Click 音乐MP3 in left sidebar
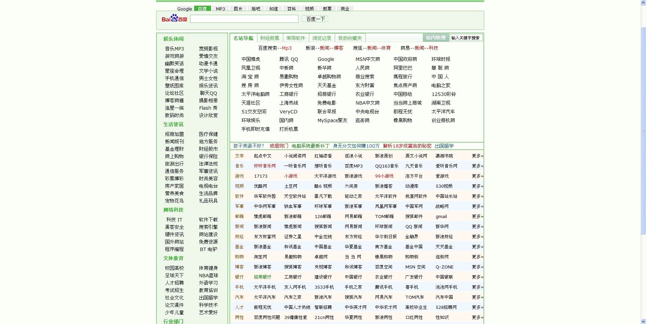This screenshot has height=324, width=646. [x=174, y=49]
